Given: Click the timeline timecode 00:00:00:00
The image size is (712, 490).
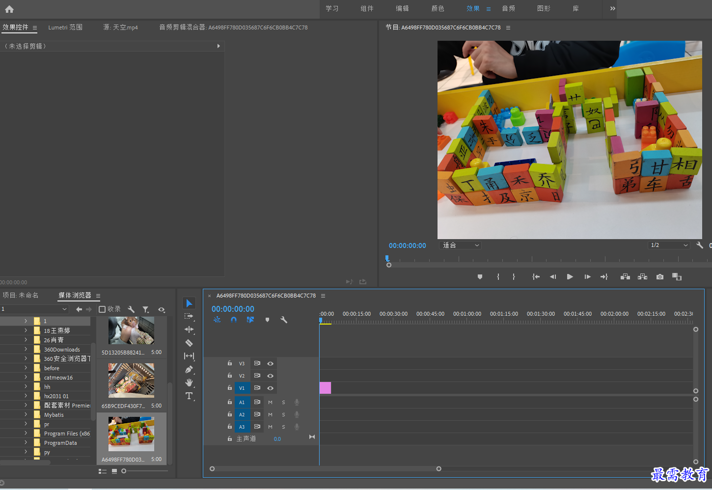Looking at the screenshot, I should [233, 309].
